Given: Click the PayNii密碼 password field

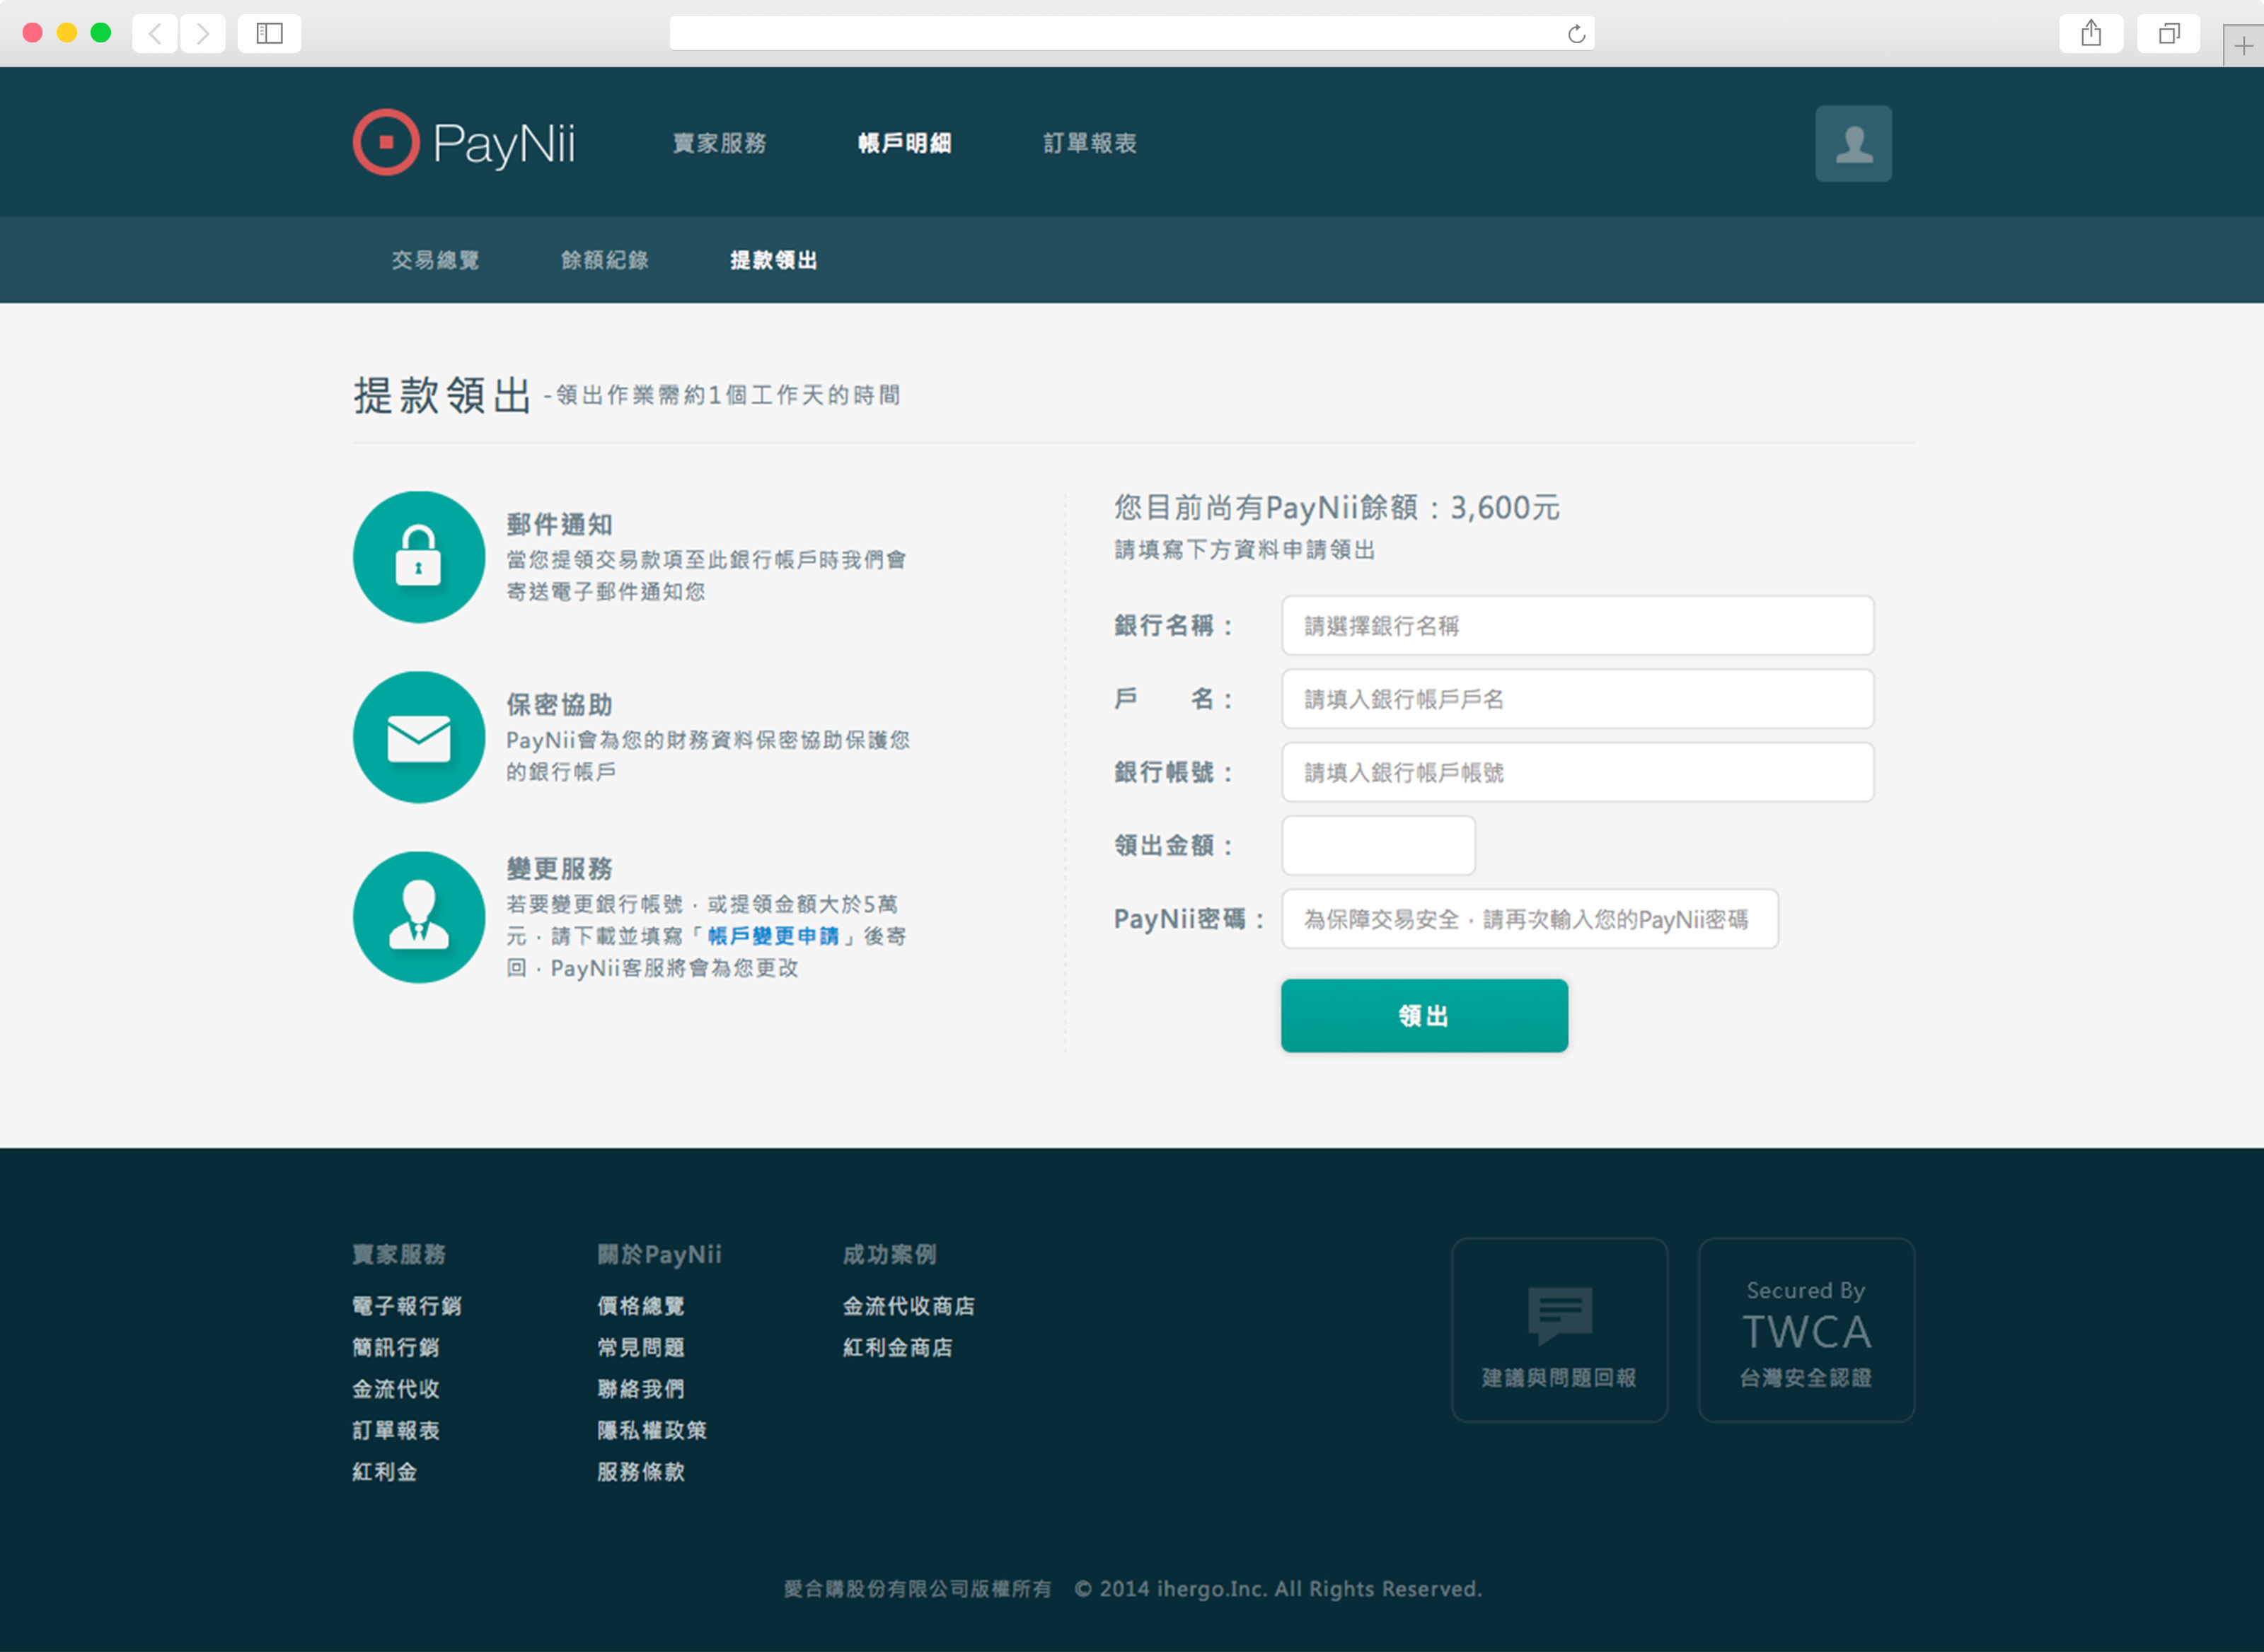Looking at the screenshot, I should coord(1529,919).
